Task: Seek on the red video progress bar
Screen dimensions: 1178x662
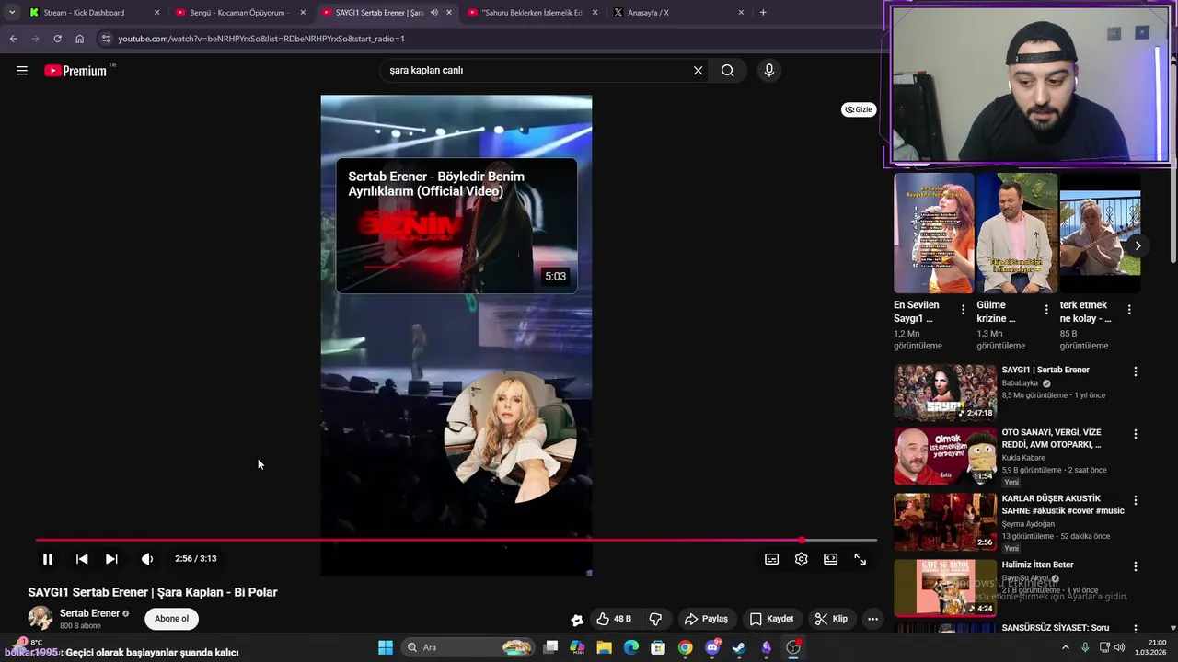Action: pyautogui.click(x=456, y=541)
